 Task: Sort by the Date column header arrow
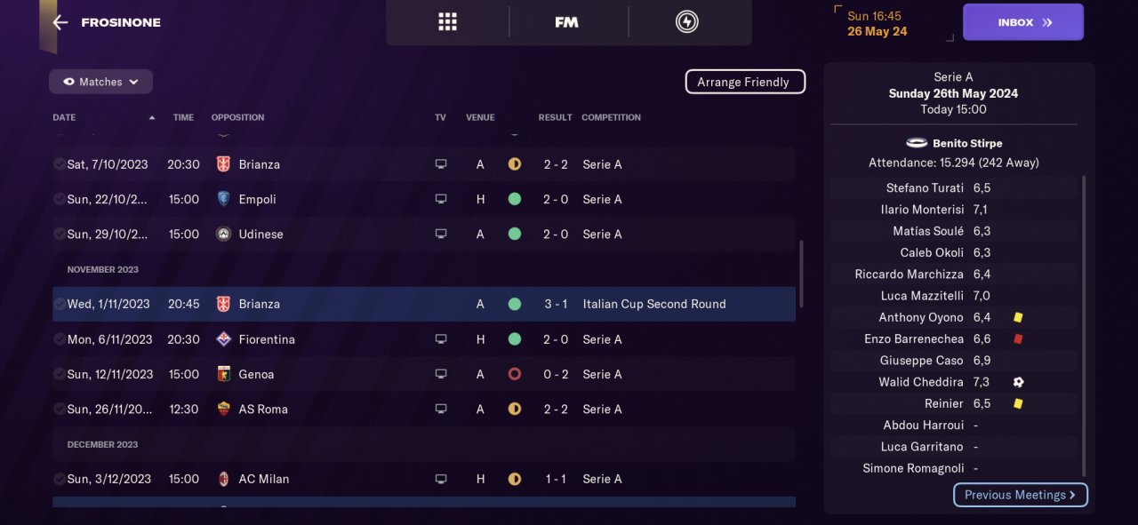tap(152, 117)
